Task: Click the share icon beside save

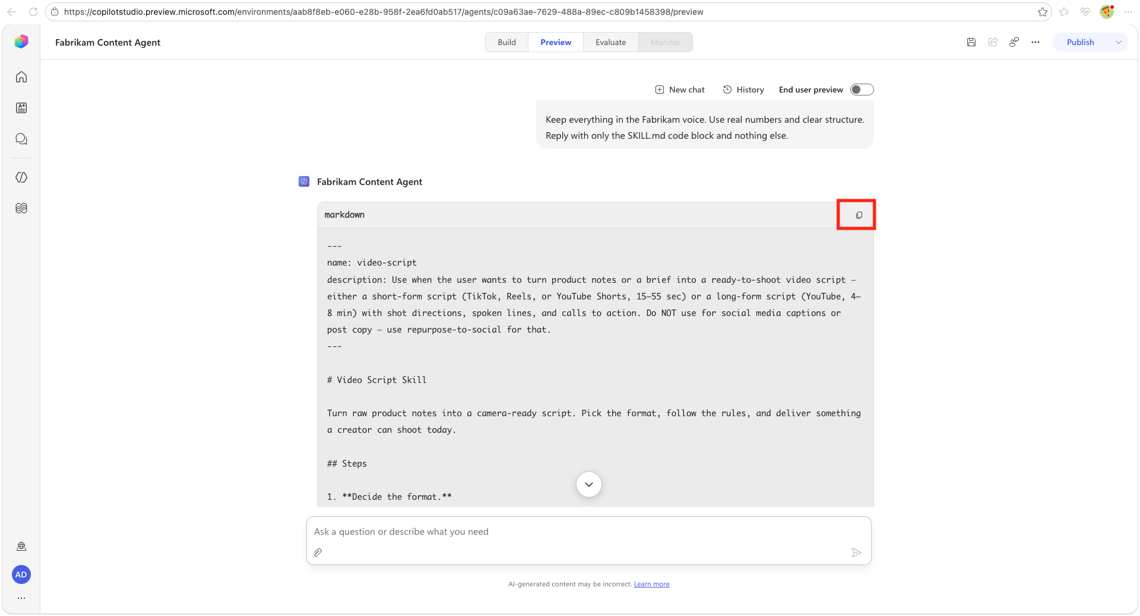Action: click(993, 42)
